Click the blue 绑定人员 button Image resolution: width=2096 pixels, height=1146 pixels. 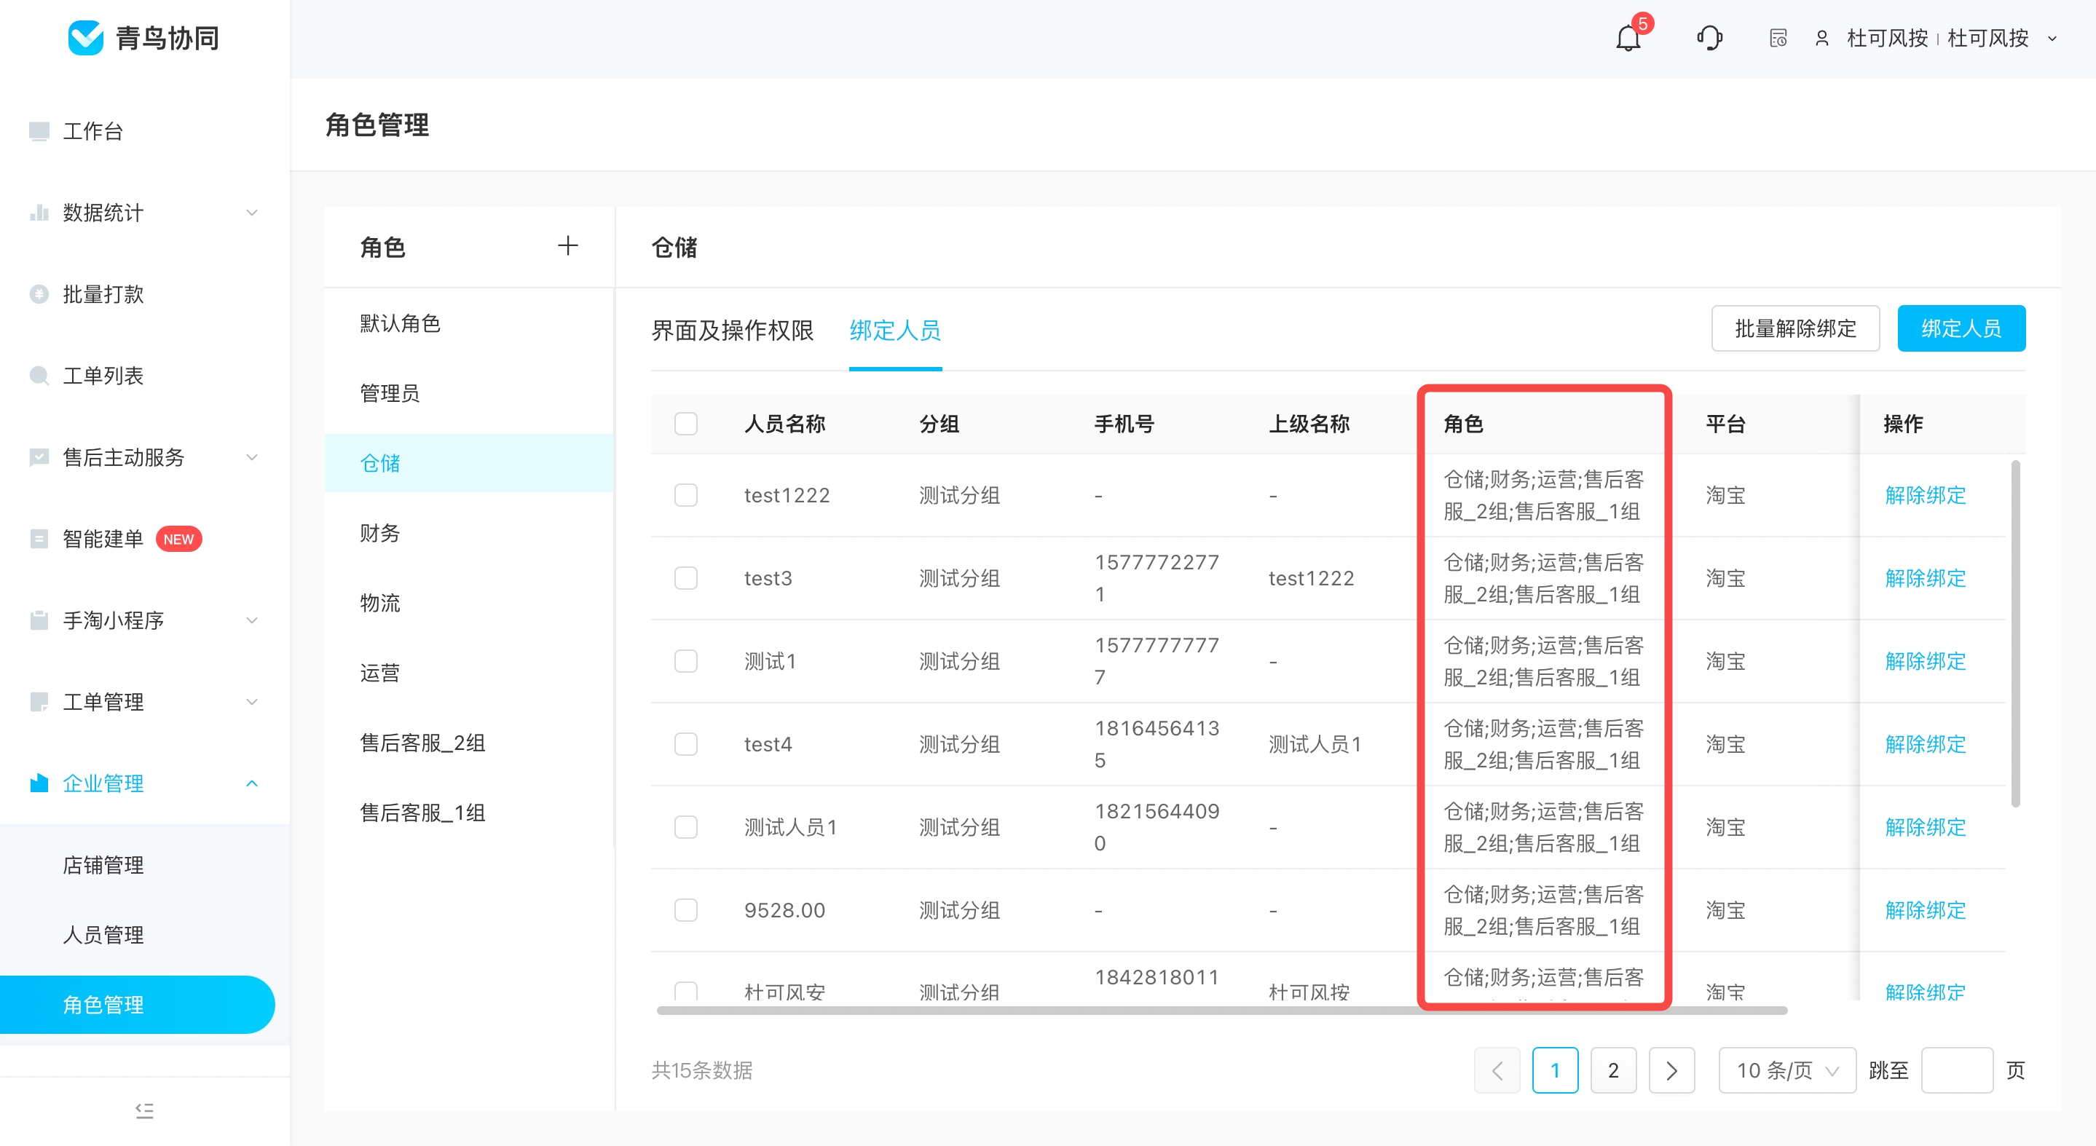pos(1961,328)
